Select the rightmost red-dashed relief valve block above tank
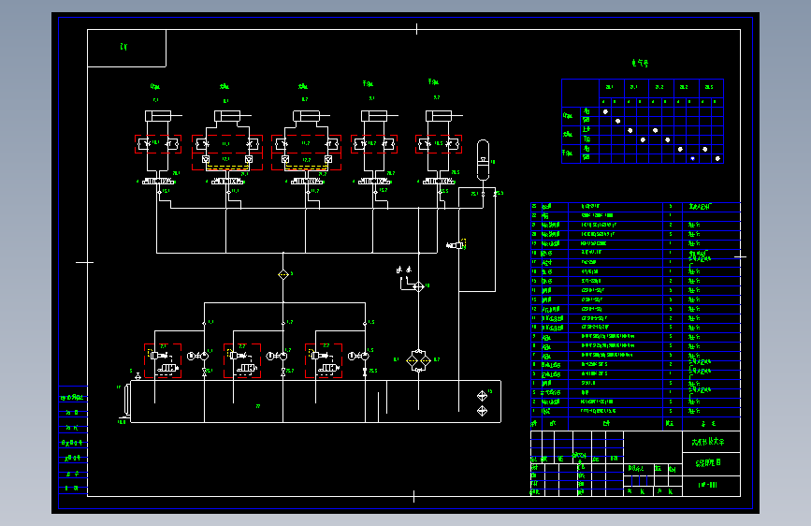 coord(324,361)
